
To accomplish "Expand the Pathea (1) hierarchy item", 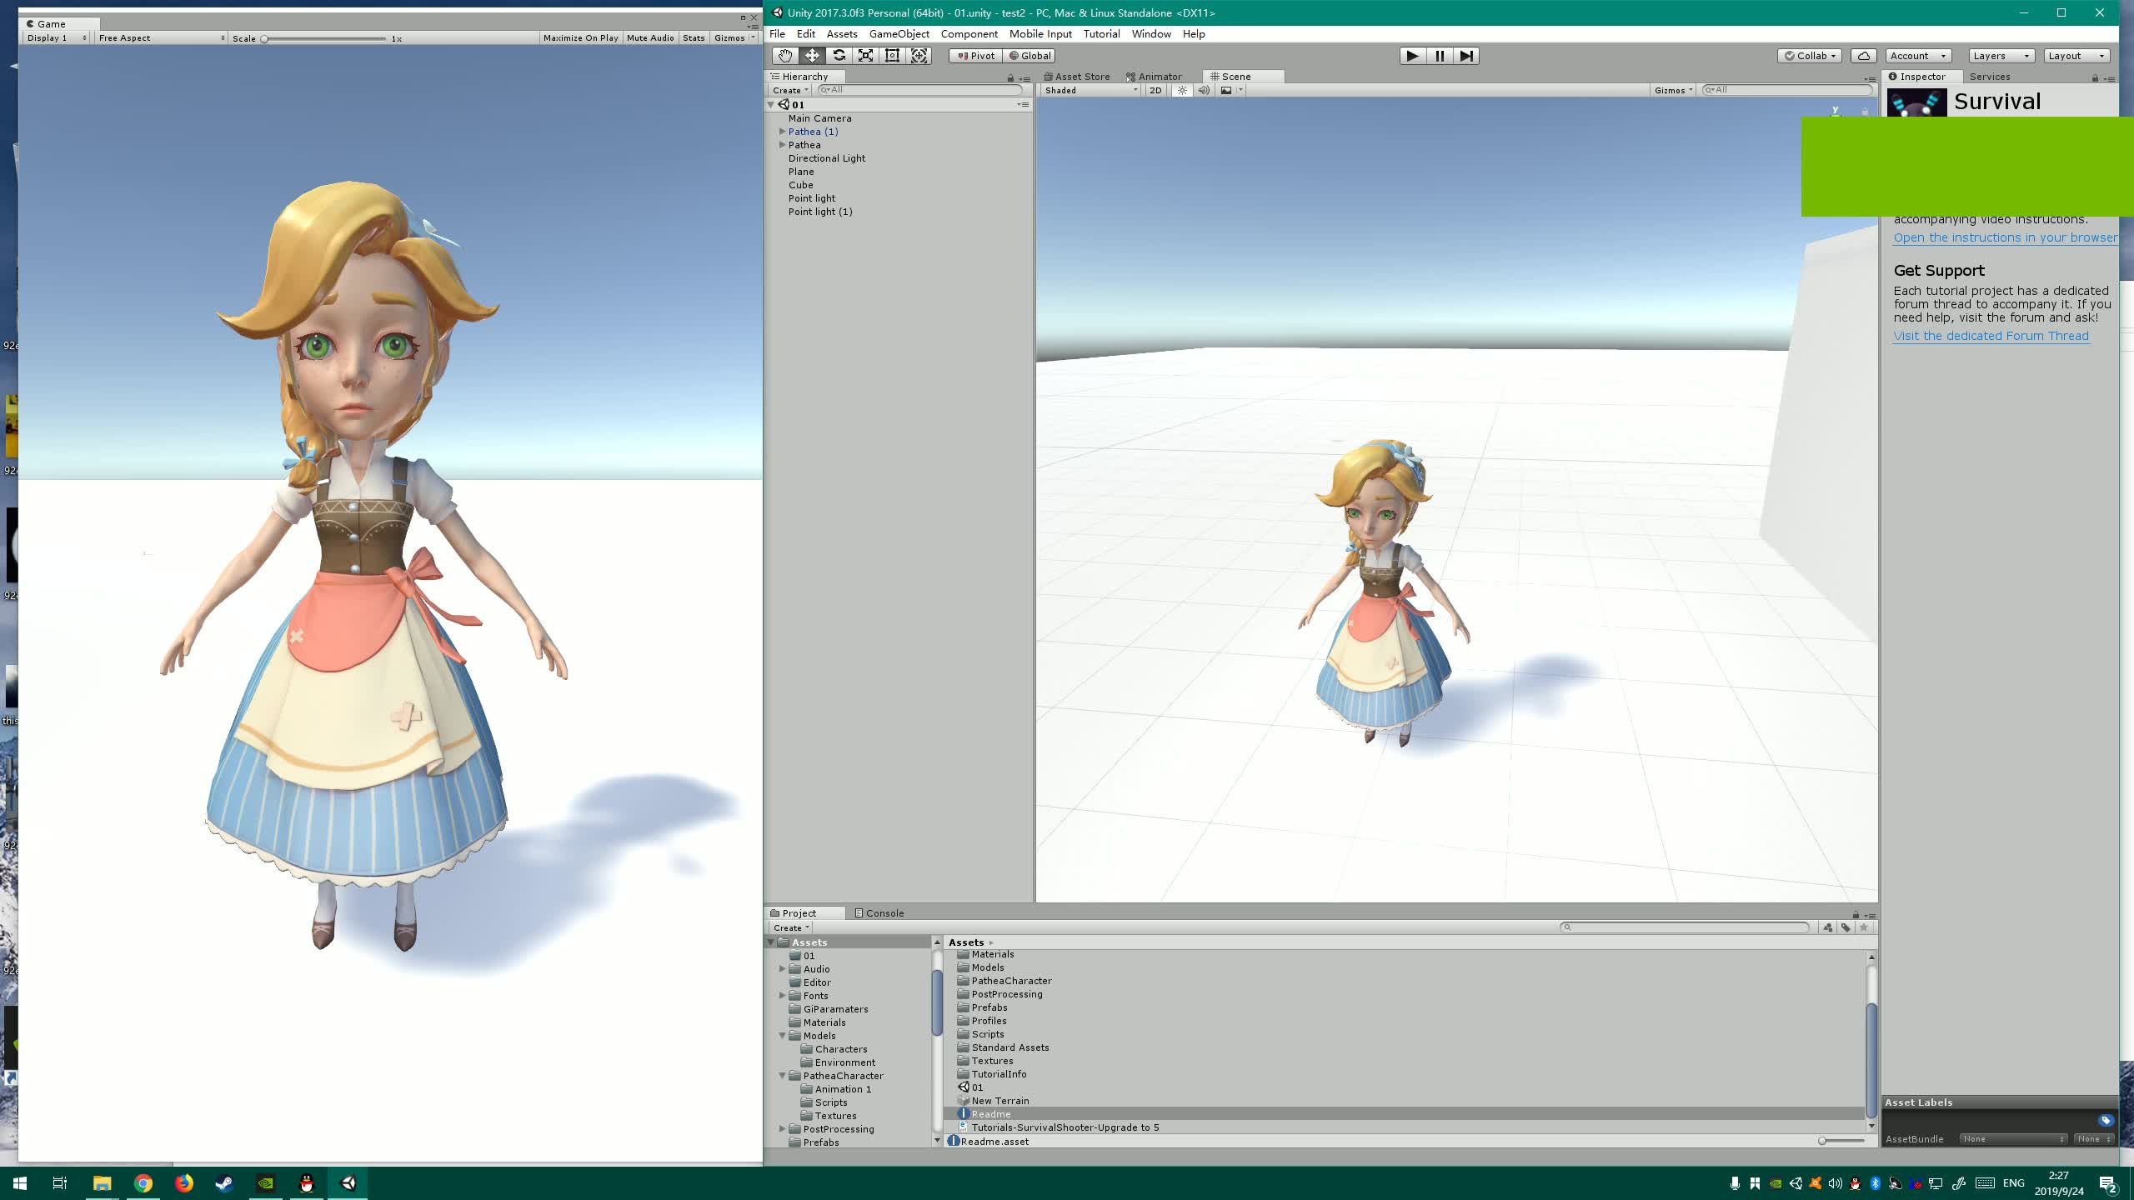I will click(782, 132).
